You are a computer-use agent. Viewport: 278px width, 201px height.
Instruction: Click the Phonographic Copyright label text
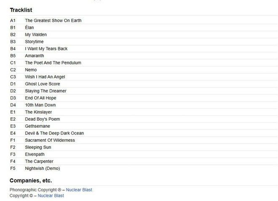33,190
